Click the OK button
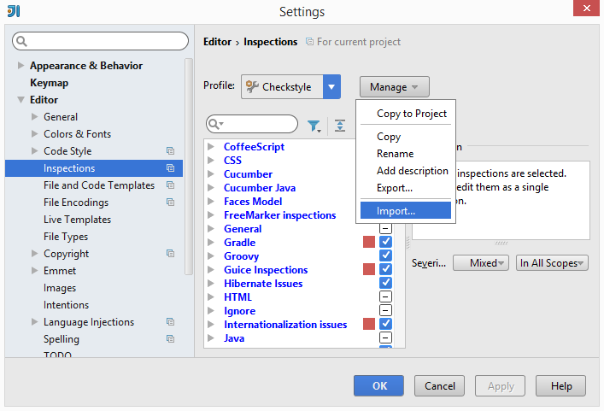The height and width of the screenshot is (411, 604). (x=378, y=385)
